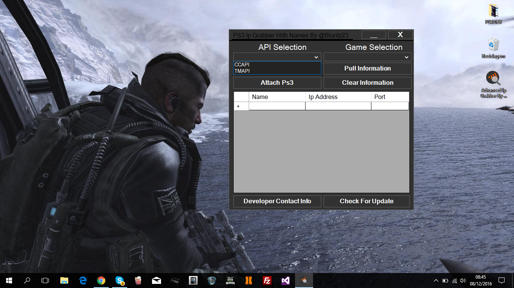The height and width of the screenshot is (288, 514).
Task: Click the Attach Ps3 button
Action: (277, 83)
